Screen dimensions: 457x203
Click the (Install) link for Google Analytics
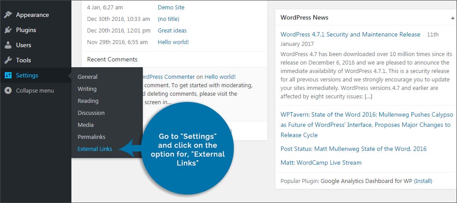click(423, 181)
